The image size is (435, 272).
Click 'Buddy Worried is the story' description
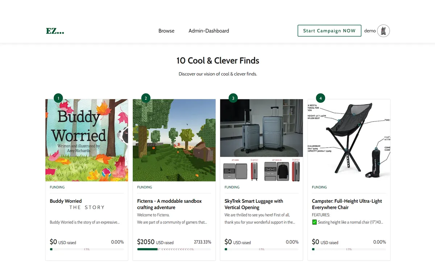tap(84, 222)
